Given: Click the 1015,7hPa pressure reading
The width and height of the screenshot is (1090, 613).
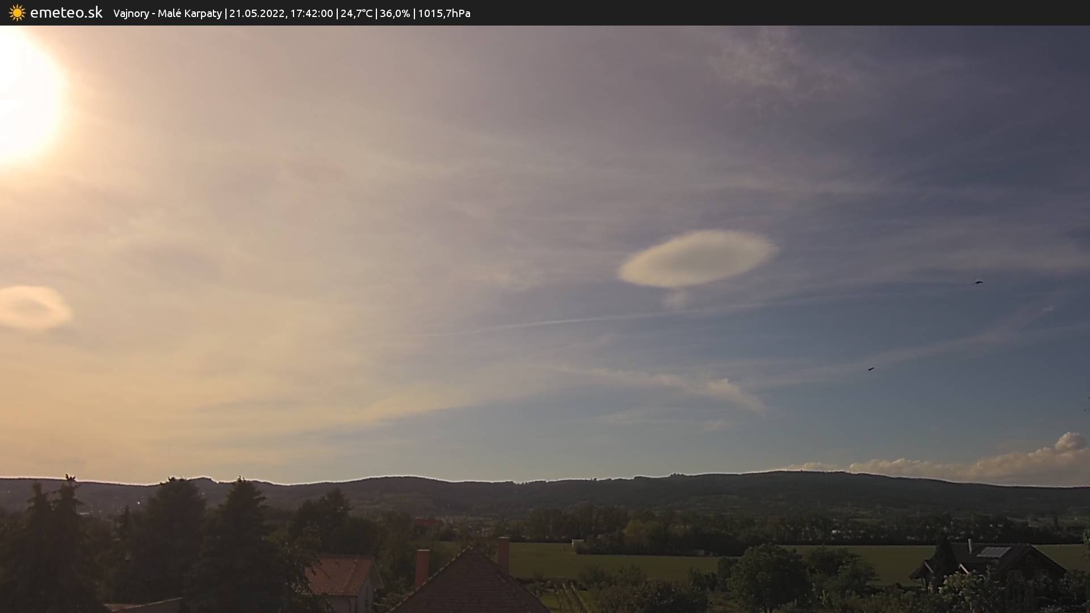Looking at the screenshot, I should tap(444, 13).
